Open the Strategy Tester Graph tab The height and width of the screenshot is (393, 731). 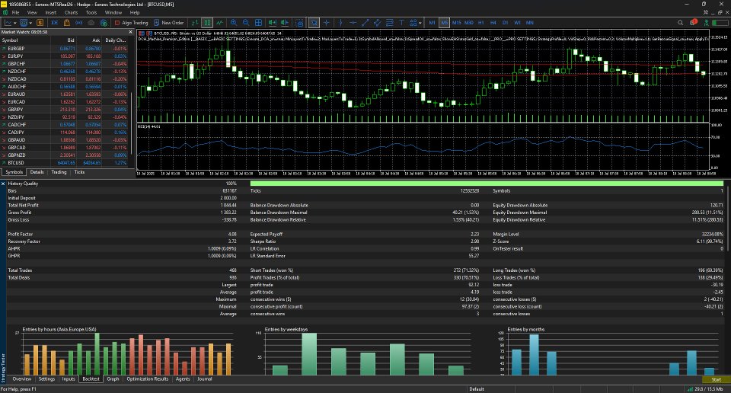113,379
